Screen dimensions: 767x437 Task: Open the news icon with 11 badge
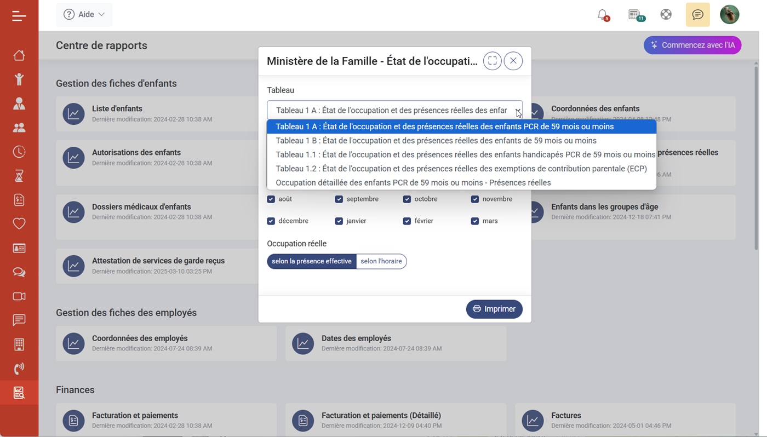[x=634, y=15]
